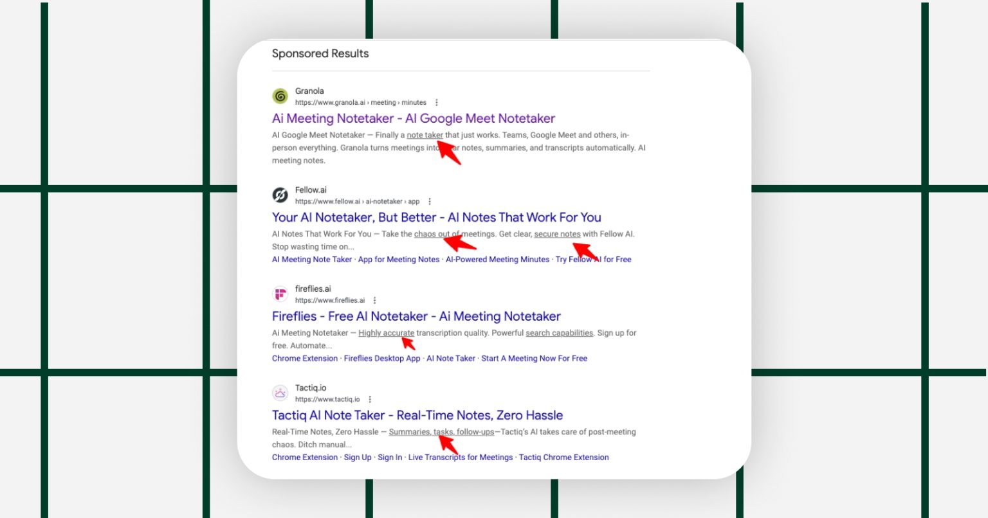This screenshot has width=988, height=518.
Task: Open the three-dot menu beside the fireflies.ai URL
Action: click(x=375, y=301)
